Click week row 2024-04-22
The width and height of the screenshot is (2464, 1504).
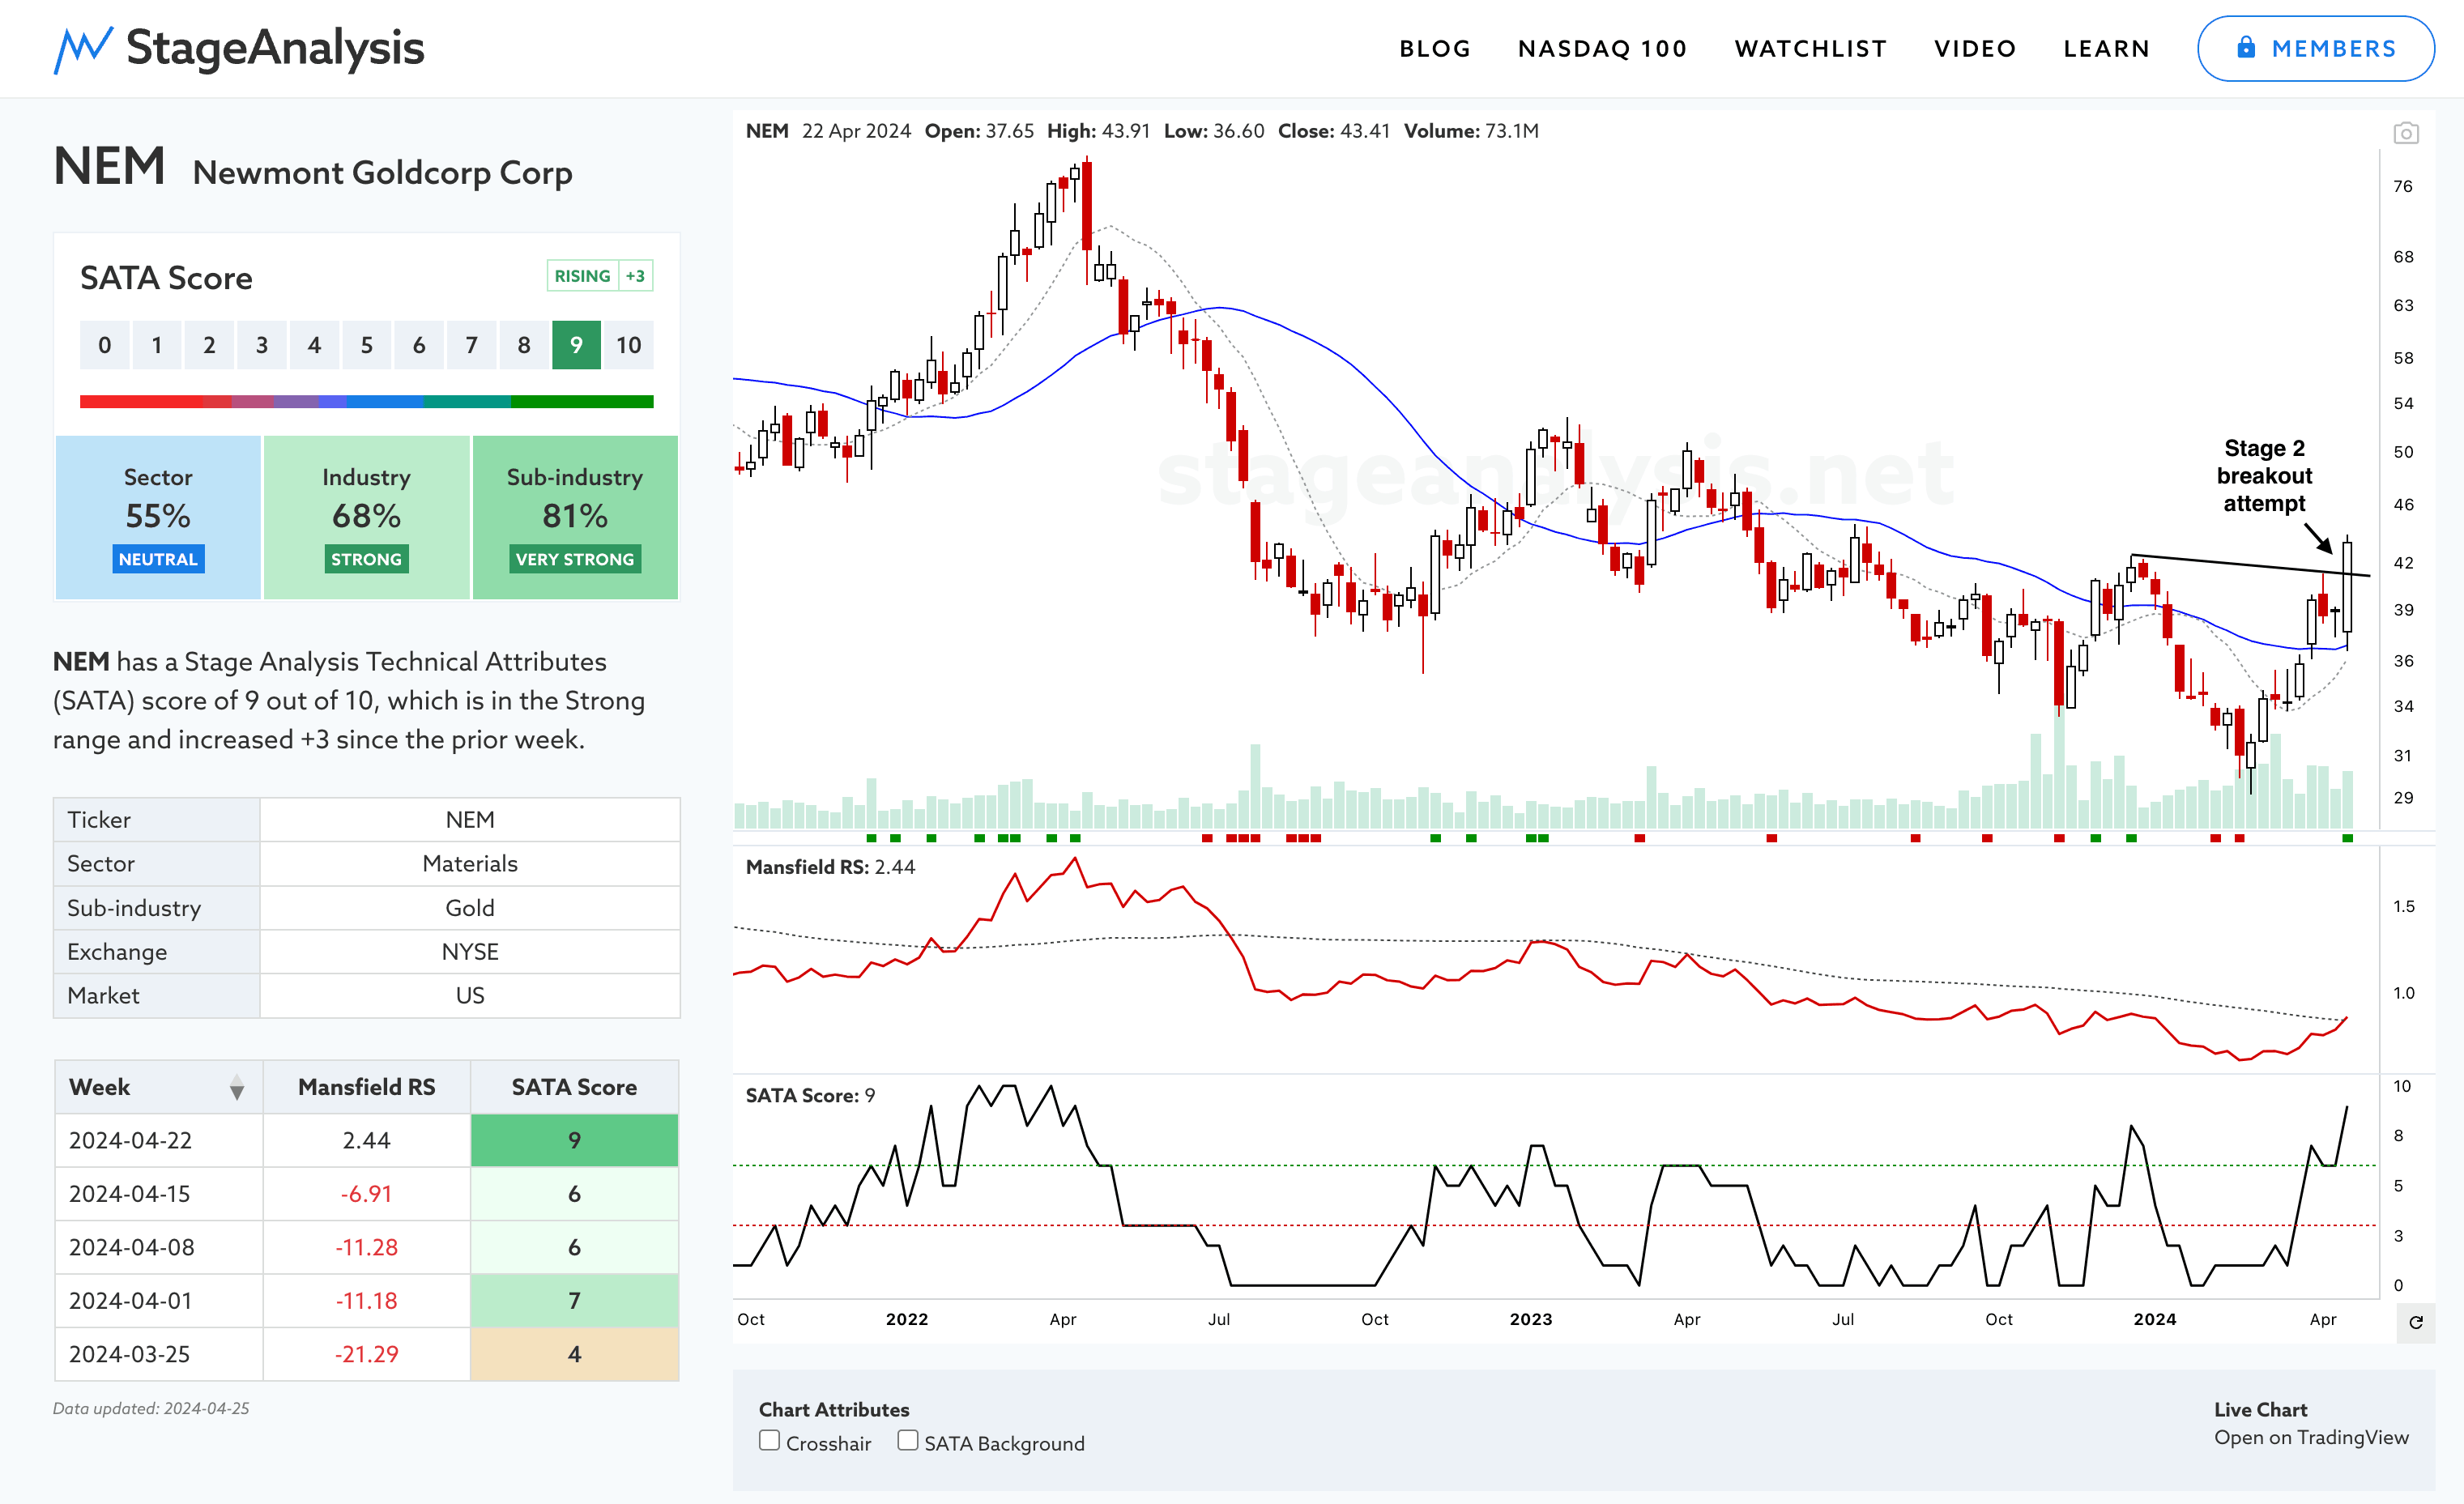(366, 1141)
